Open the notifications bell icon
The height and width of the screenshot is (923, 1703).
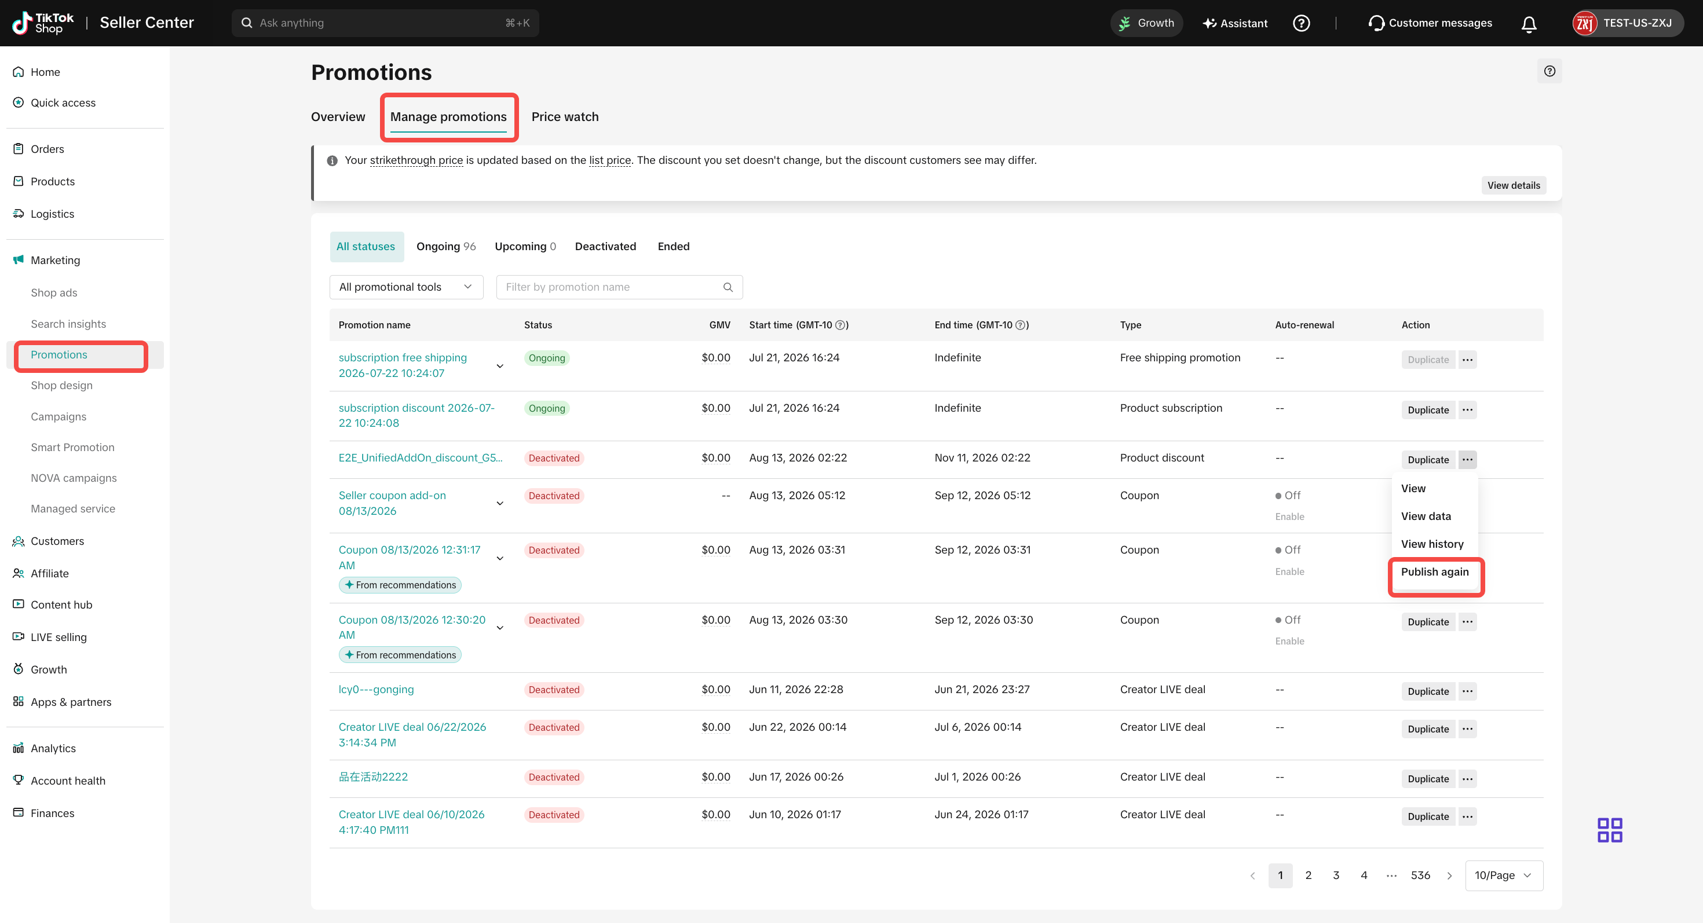click(1529, 24)
